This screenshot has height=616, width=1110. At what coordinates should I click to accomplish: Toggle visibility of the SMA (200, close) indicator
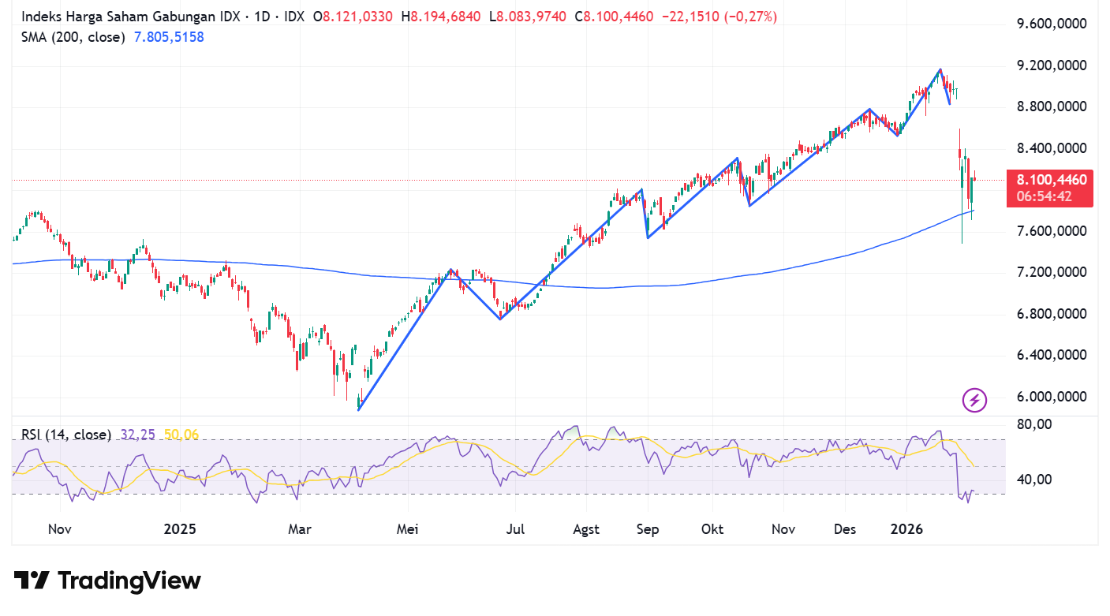point(73,36)
